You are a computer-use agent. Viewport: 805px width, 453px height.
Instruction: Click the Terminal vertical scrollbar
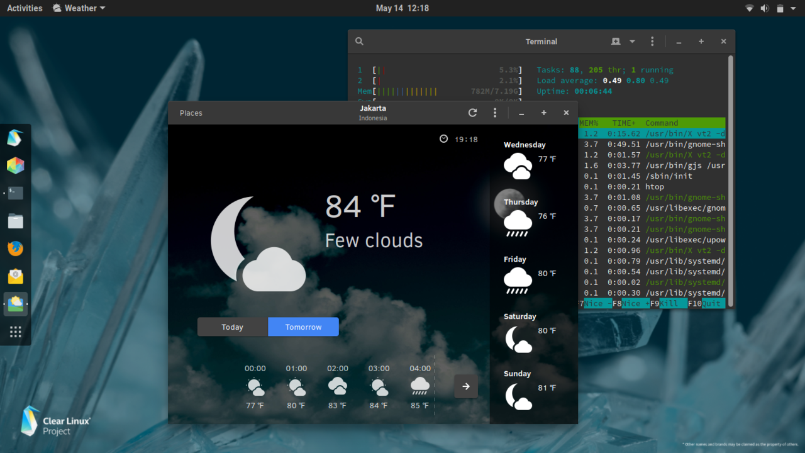click(731, 181)
